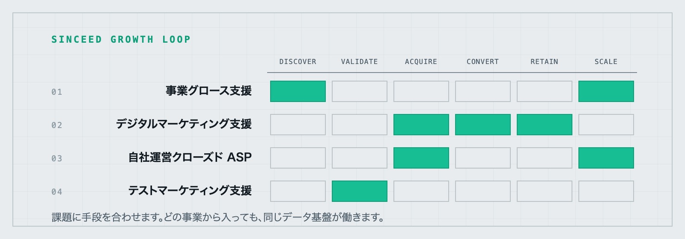
Task: Open the デジタルマーケティング支援 row label
Action: 184,124
